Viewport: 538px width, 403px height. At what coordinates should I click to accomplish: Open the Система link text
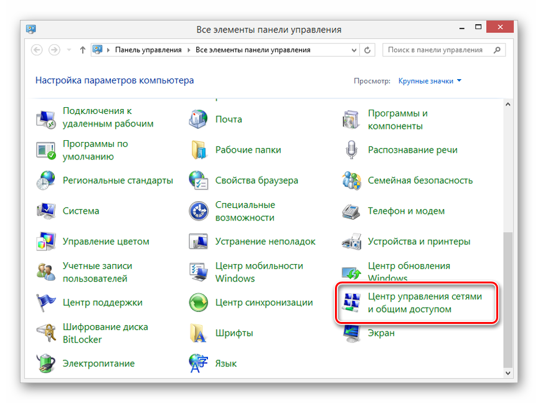[81, 211]
